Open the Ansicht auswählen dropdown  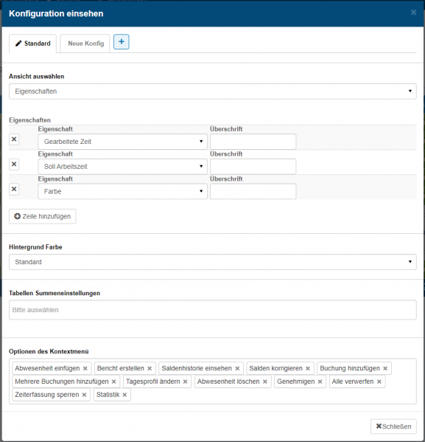coord(212,91)
